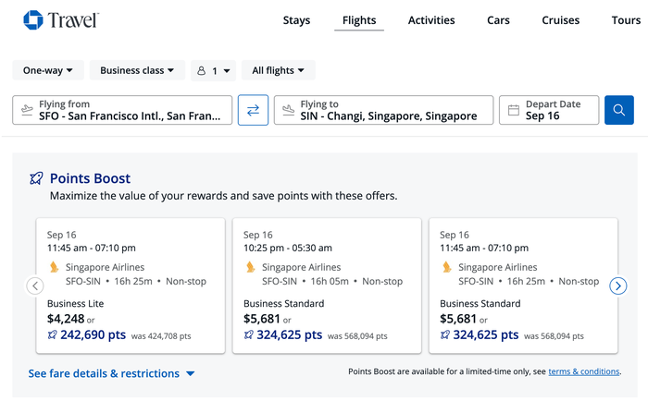Click 'was 424,708 pts' text
The width and height of the screenshot is (648, 401).
(161, 335)
